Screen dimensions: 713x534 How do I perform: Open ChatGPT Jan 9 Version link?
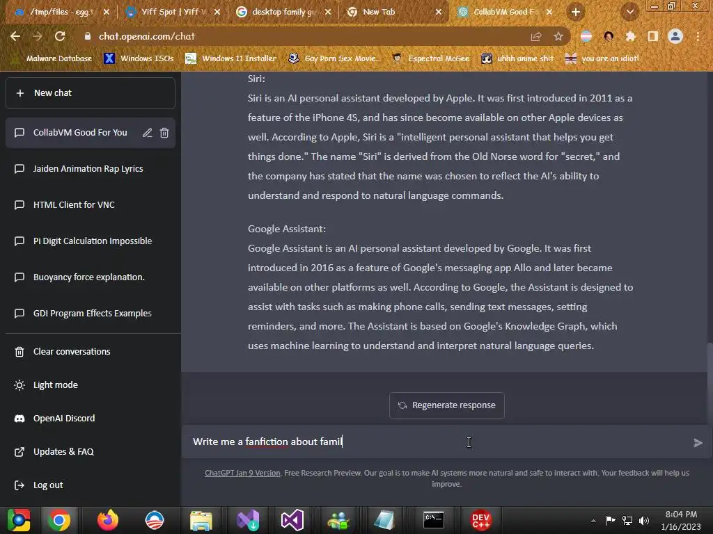pos(242,473)
